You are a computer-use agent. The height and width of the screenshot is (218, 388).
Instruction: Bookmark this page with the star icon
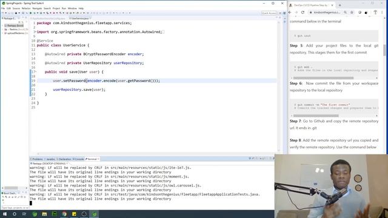352,12
